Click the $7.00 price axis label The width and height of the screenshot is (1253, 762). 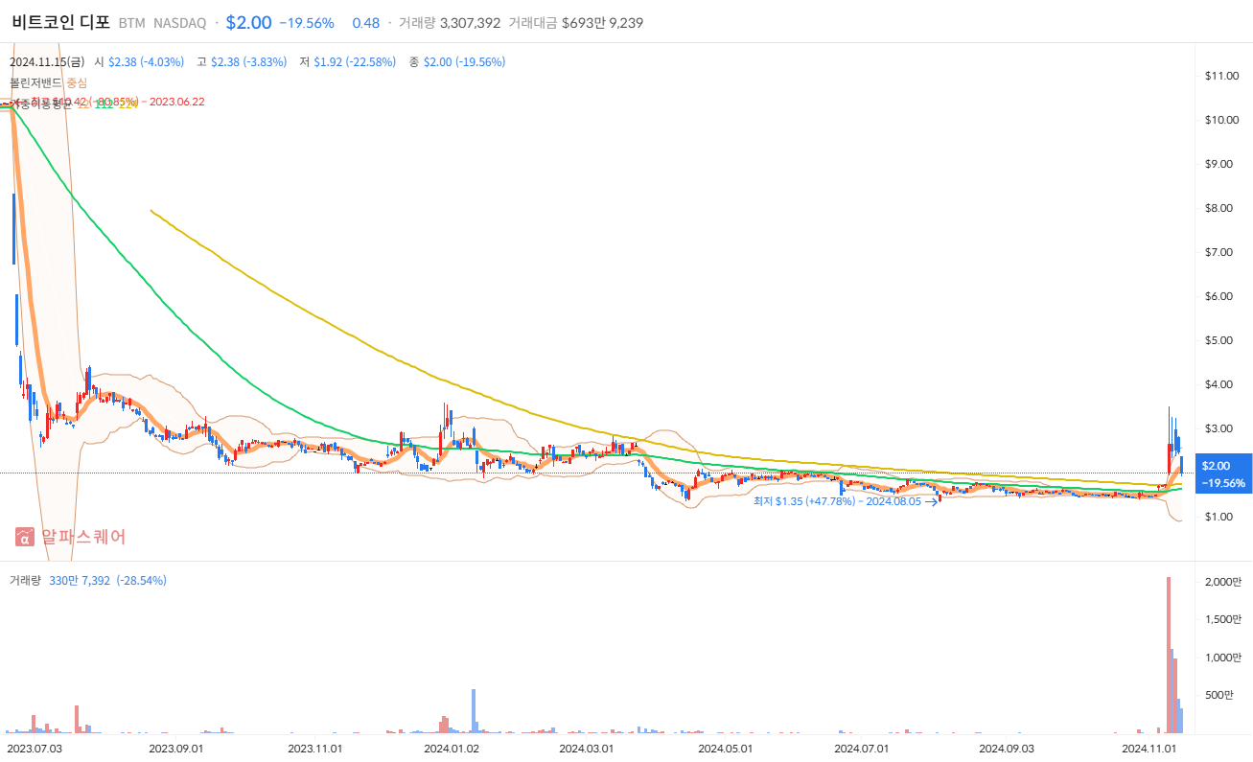(1218, 252)
